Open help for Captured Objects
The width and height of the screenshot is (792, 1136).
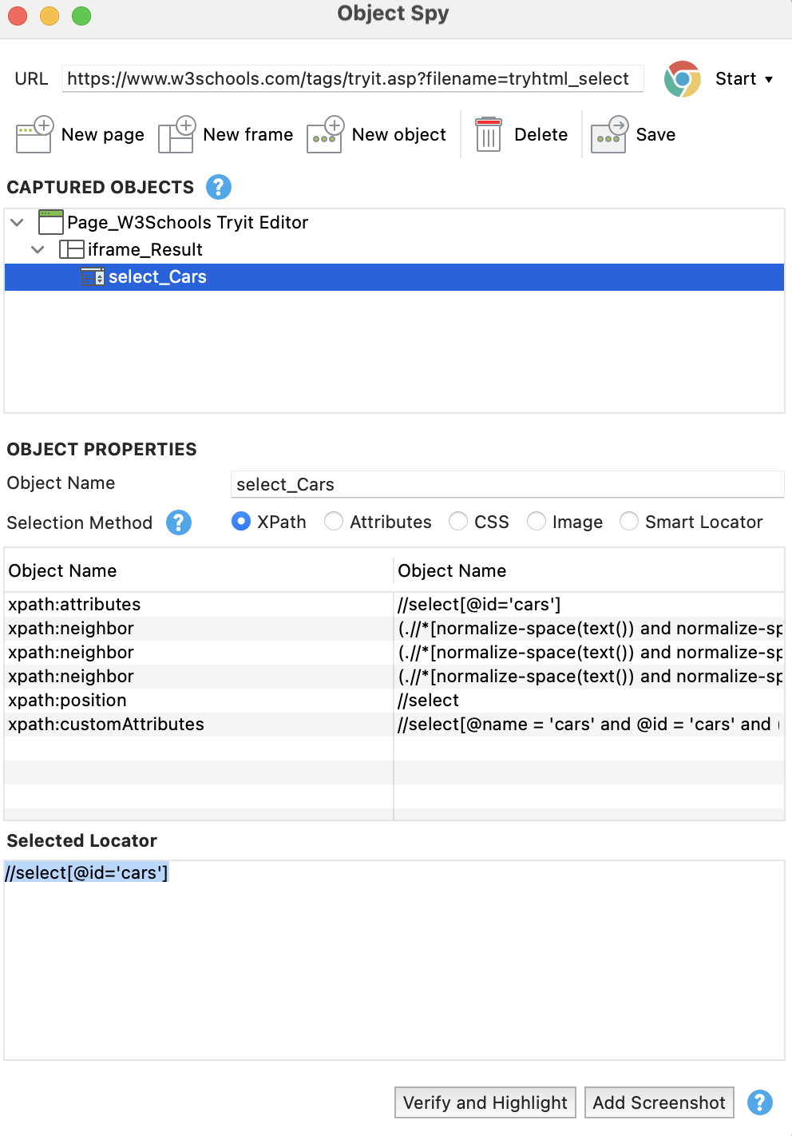pos(218,187)
